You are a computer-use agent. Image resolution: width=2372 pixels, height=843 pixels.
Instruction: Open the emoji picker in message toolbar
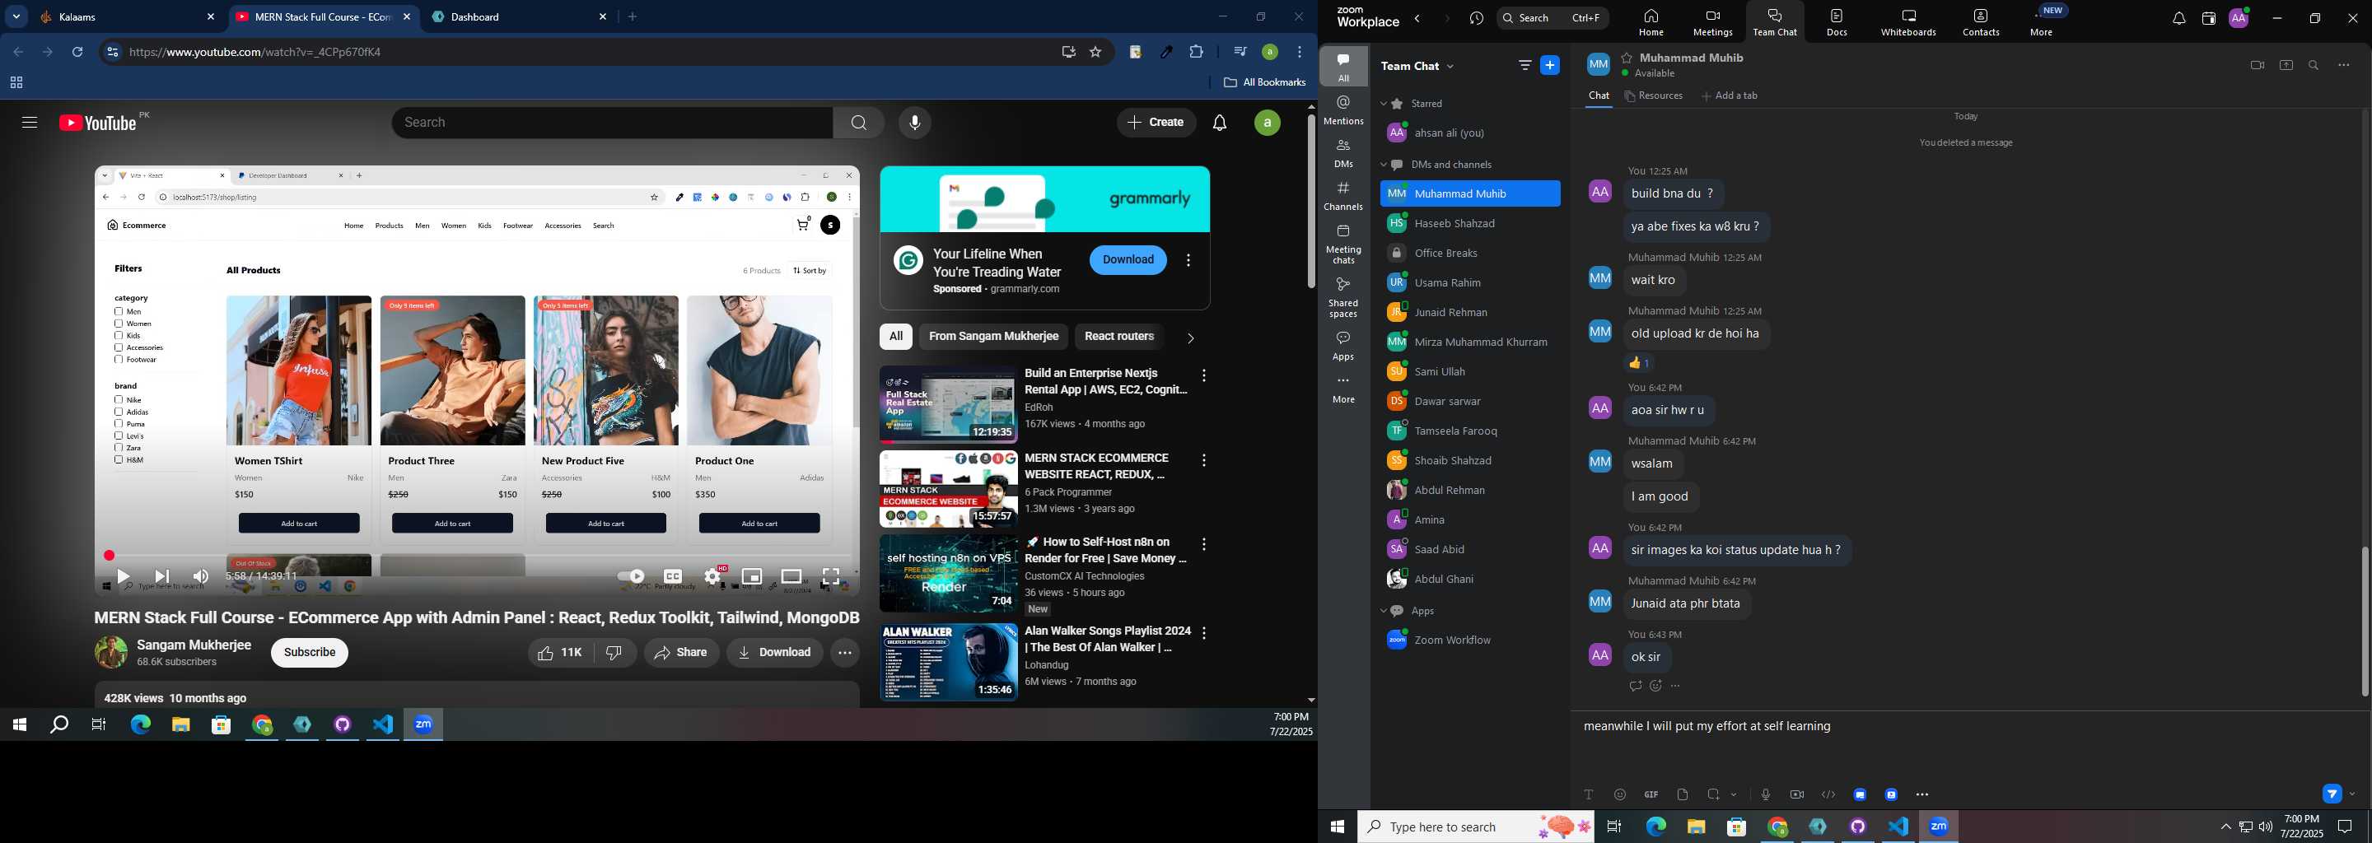point(1620,794)
